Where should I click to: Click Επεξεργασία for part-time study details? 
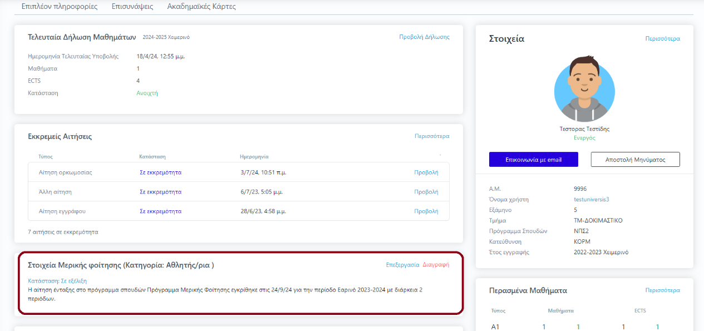[x=402, y=265]
